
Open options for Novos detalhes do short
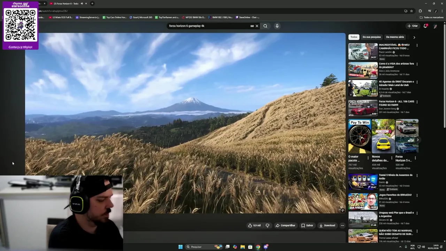(392, 158)
